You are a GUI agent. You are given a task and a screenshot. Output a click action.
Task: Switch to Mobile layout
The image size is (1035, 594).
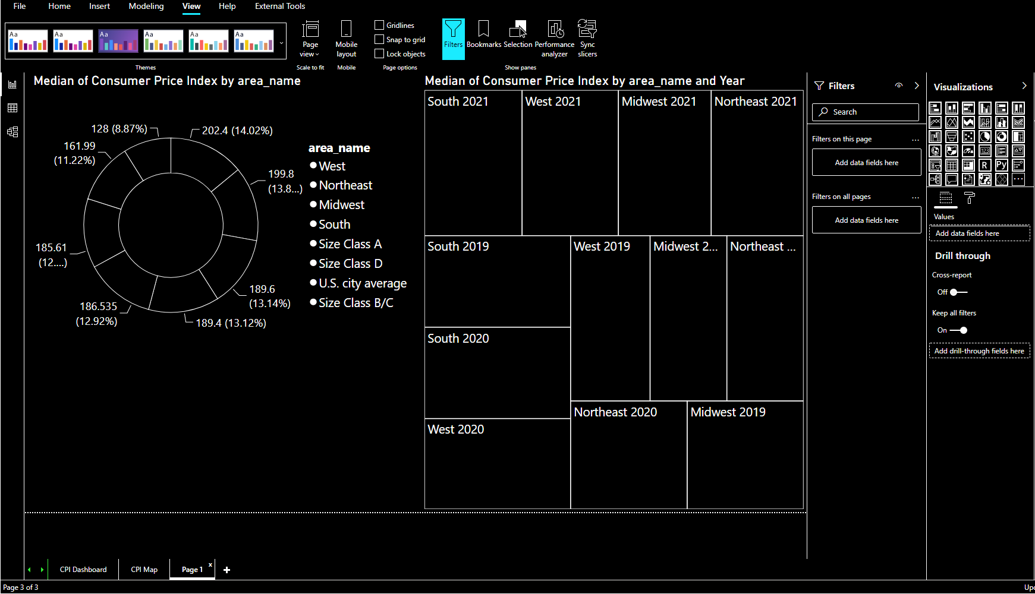click(x=346, y=39)
